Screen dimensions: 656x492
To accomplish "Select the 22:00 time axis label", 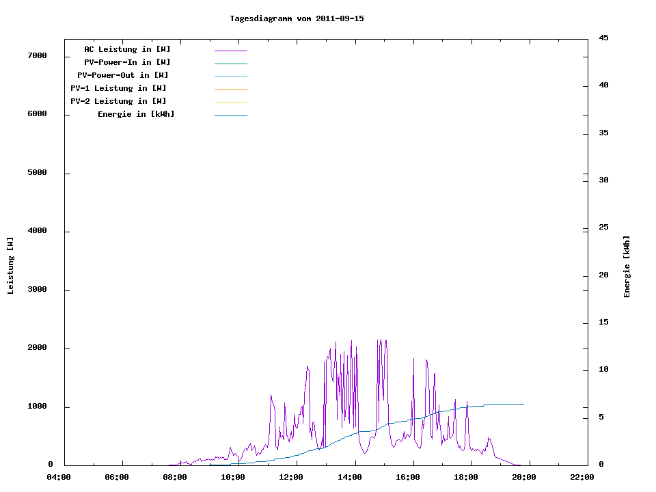I will coord(582,477).
